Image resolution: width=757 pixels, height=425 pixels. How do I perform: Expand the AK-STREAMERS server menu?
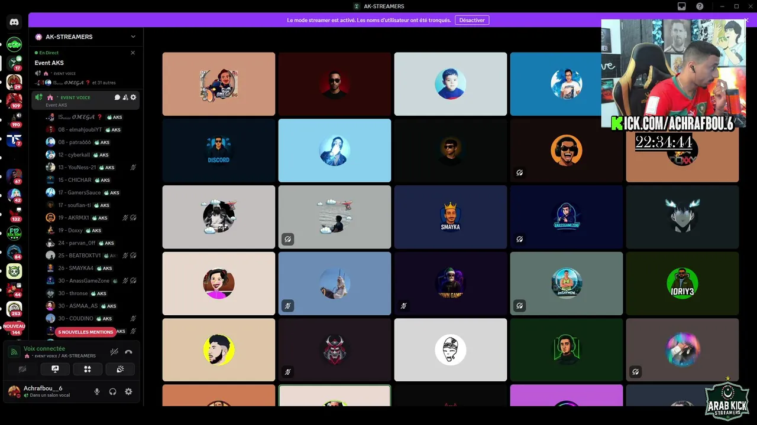133,37
